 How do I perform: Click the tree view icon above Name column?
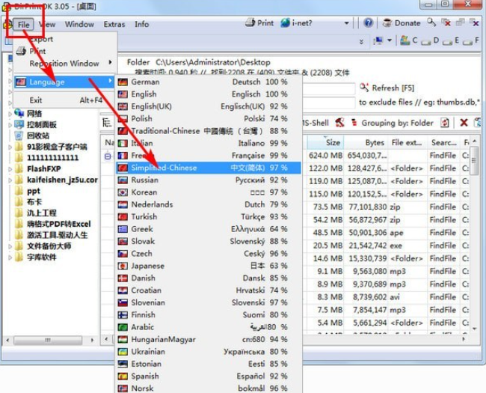[107, 123]
